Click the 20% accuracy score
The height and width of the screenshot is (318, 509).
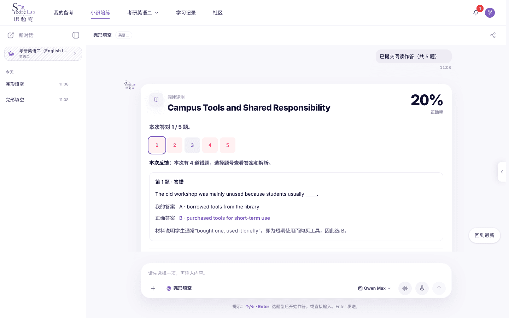point(427,100)
